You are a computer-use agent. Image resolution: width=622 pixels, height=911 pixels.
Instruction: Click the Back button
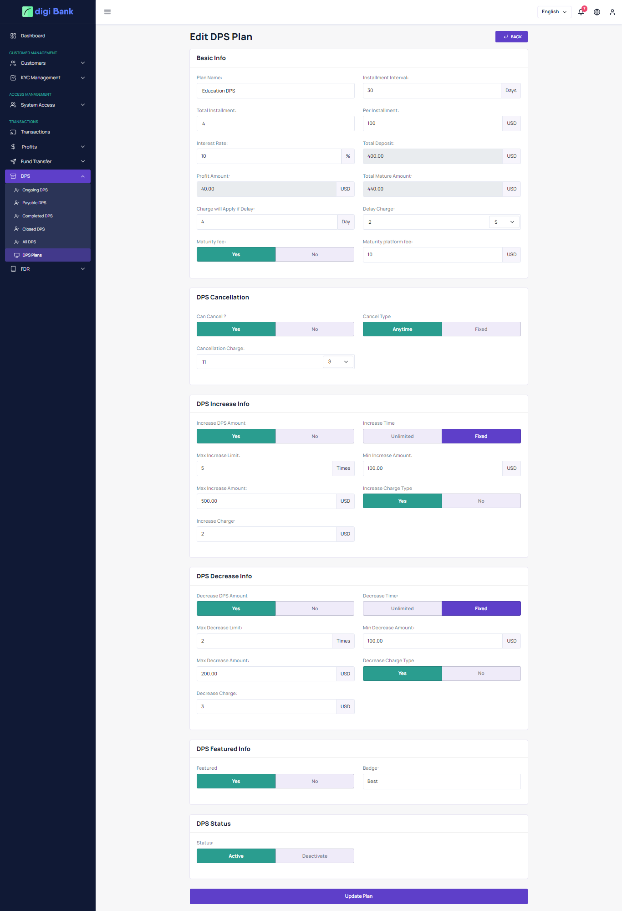511,37
